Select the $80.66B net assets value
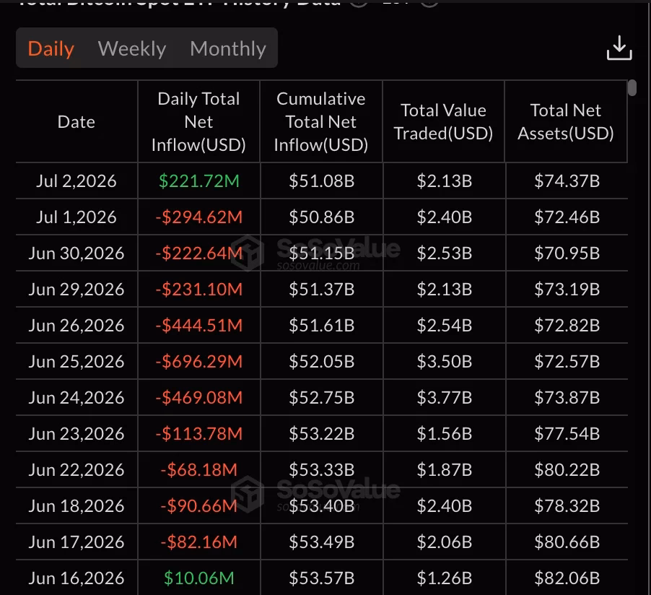The image size is (651, 595). pyautogui.click(x=567, y=542)
